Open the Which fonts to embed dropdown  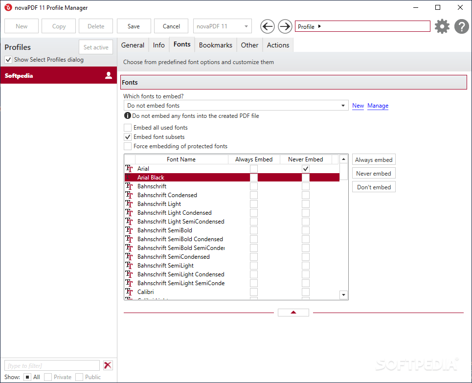coord(236,106)
